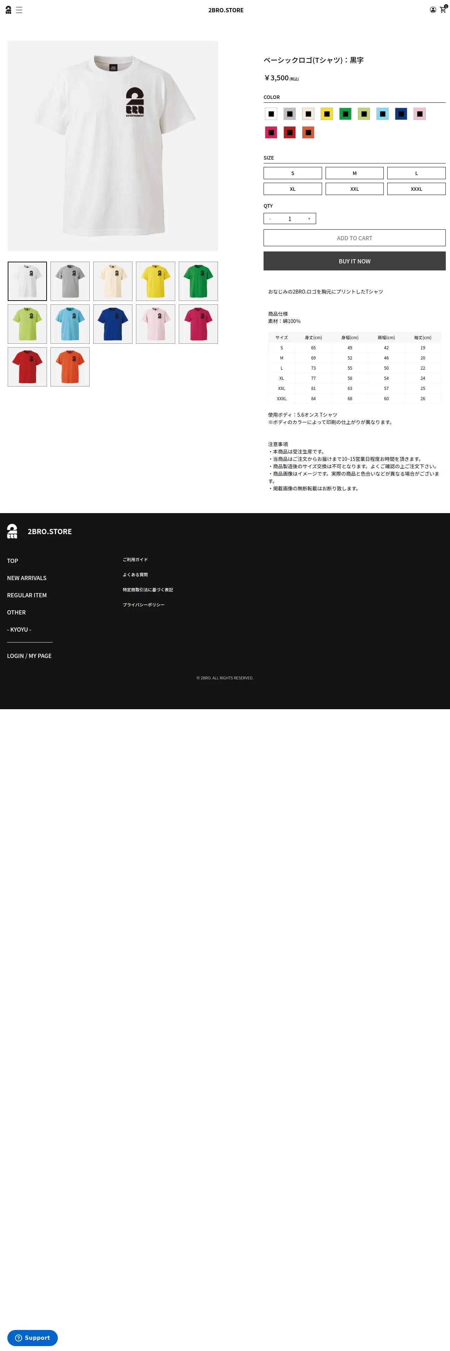Select the light pink color swatch
Screen dimensions: 450x1351
click(420, 114)
